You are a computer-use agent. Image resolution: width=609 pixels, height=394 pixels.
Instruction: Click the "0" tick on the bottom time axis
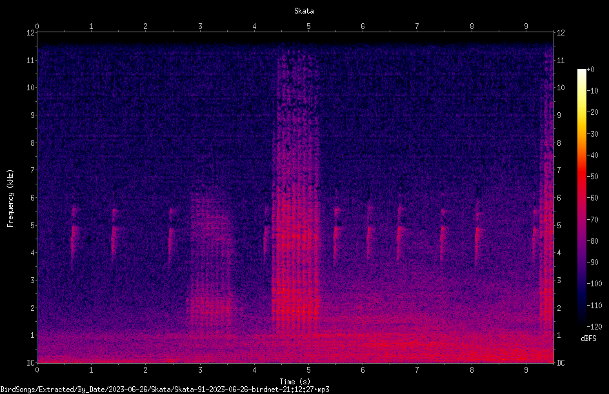click(37, 370)
